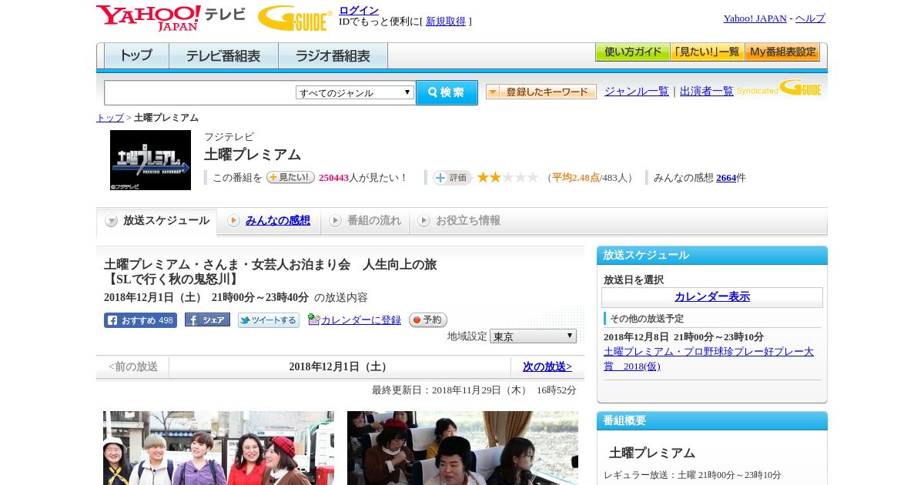Open the プロ野球珍プレー好プレー大賞 2018(仮) link
924x485 pixels.
pyautogui.click(x=708, y=359)
